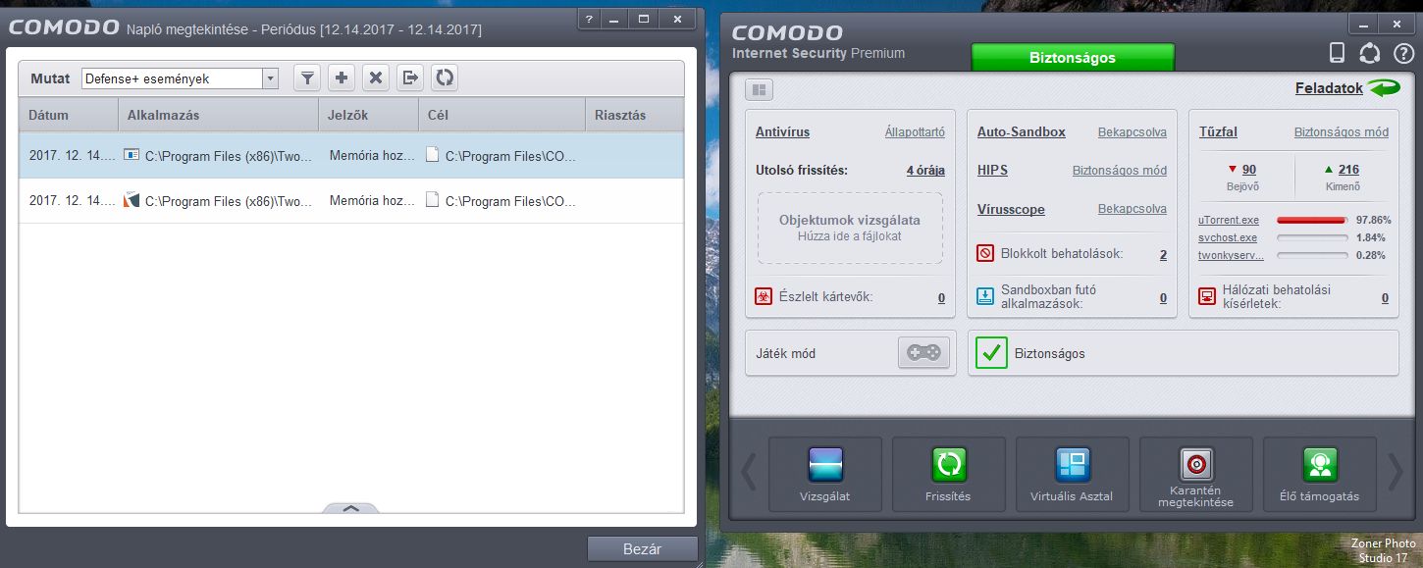Click the Cél column header
Viewport: 1423px width, 568px height.
tap(502, 115)
